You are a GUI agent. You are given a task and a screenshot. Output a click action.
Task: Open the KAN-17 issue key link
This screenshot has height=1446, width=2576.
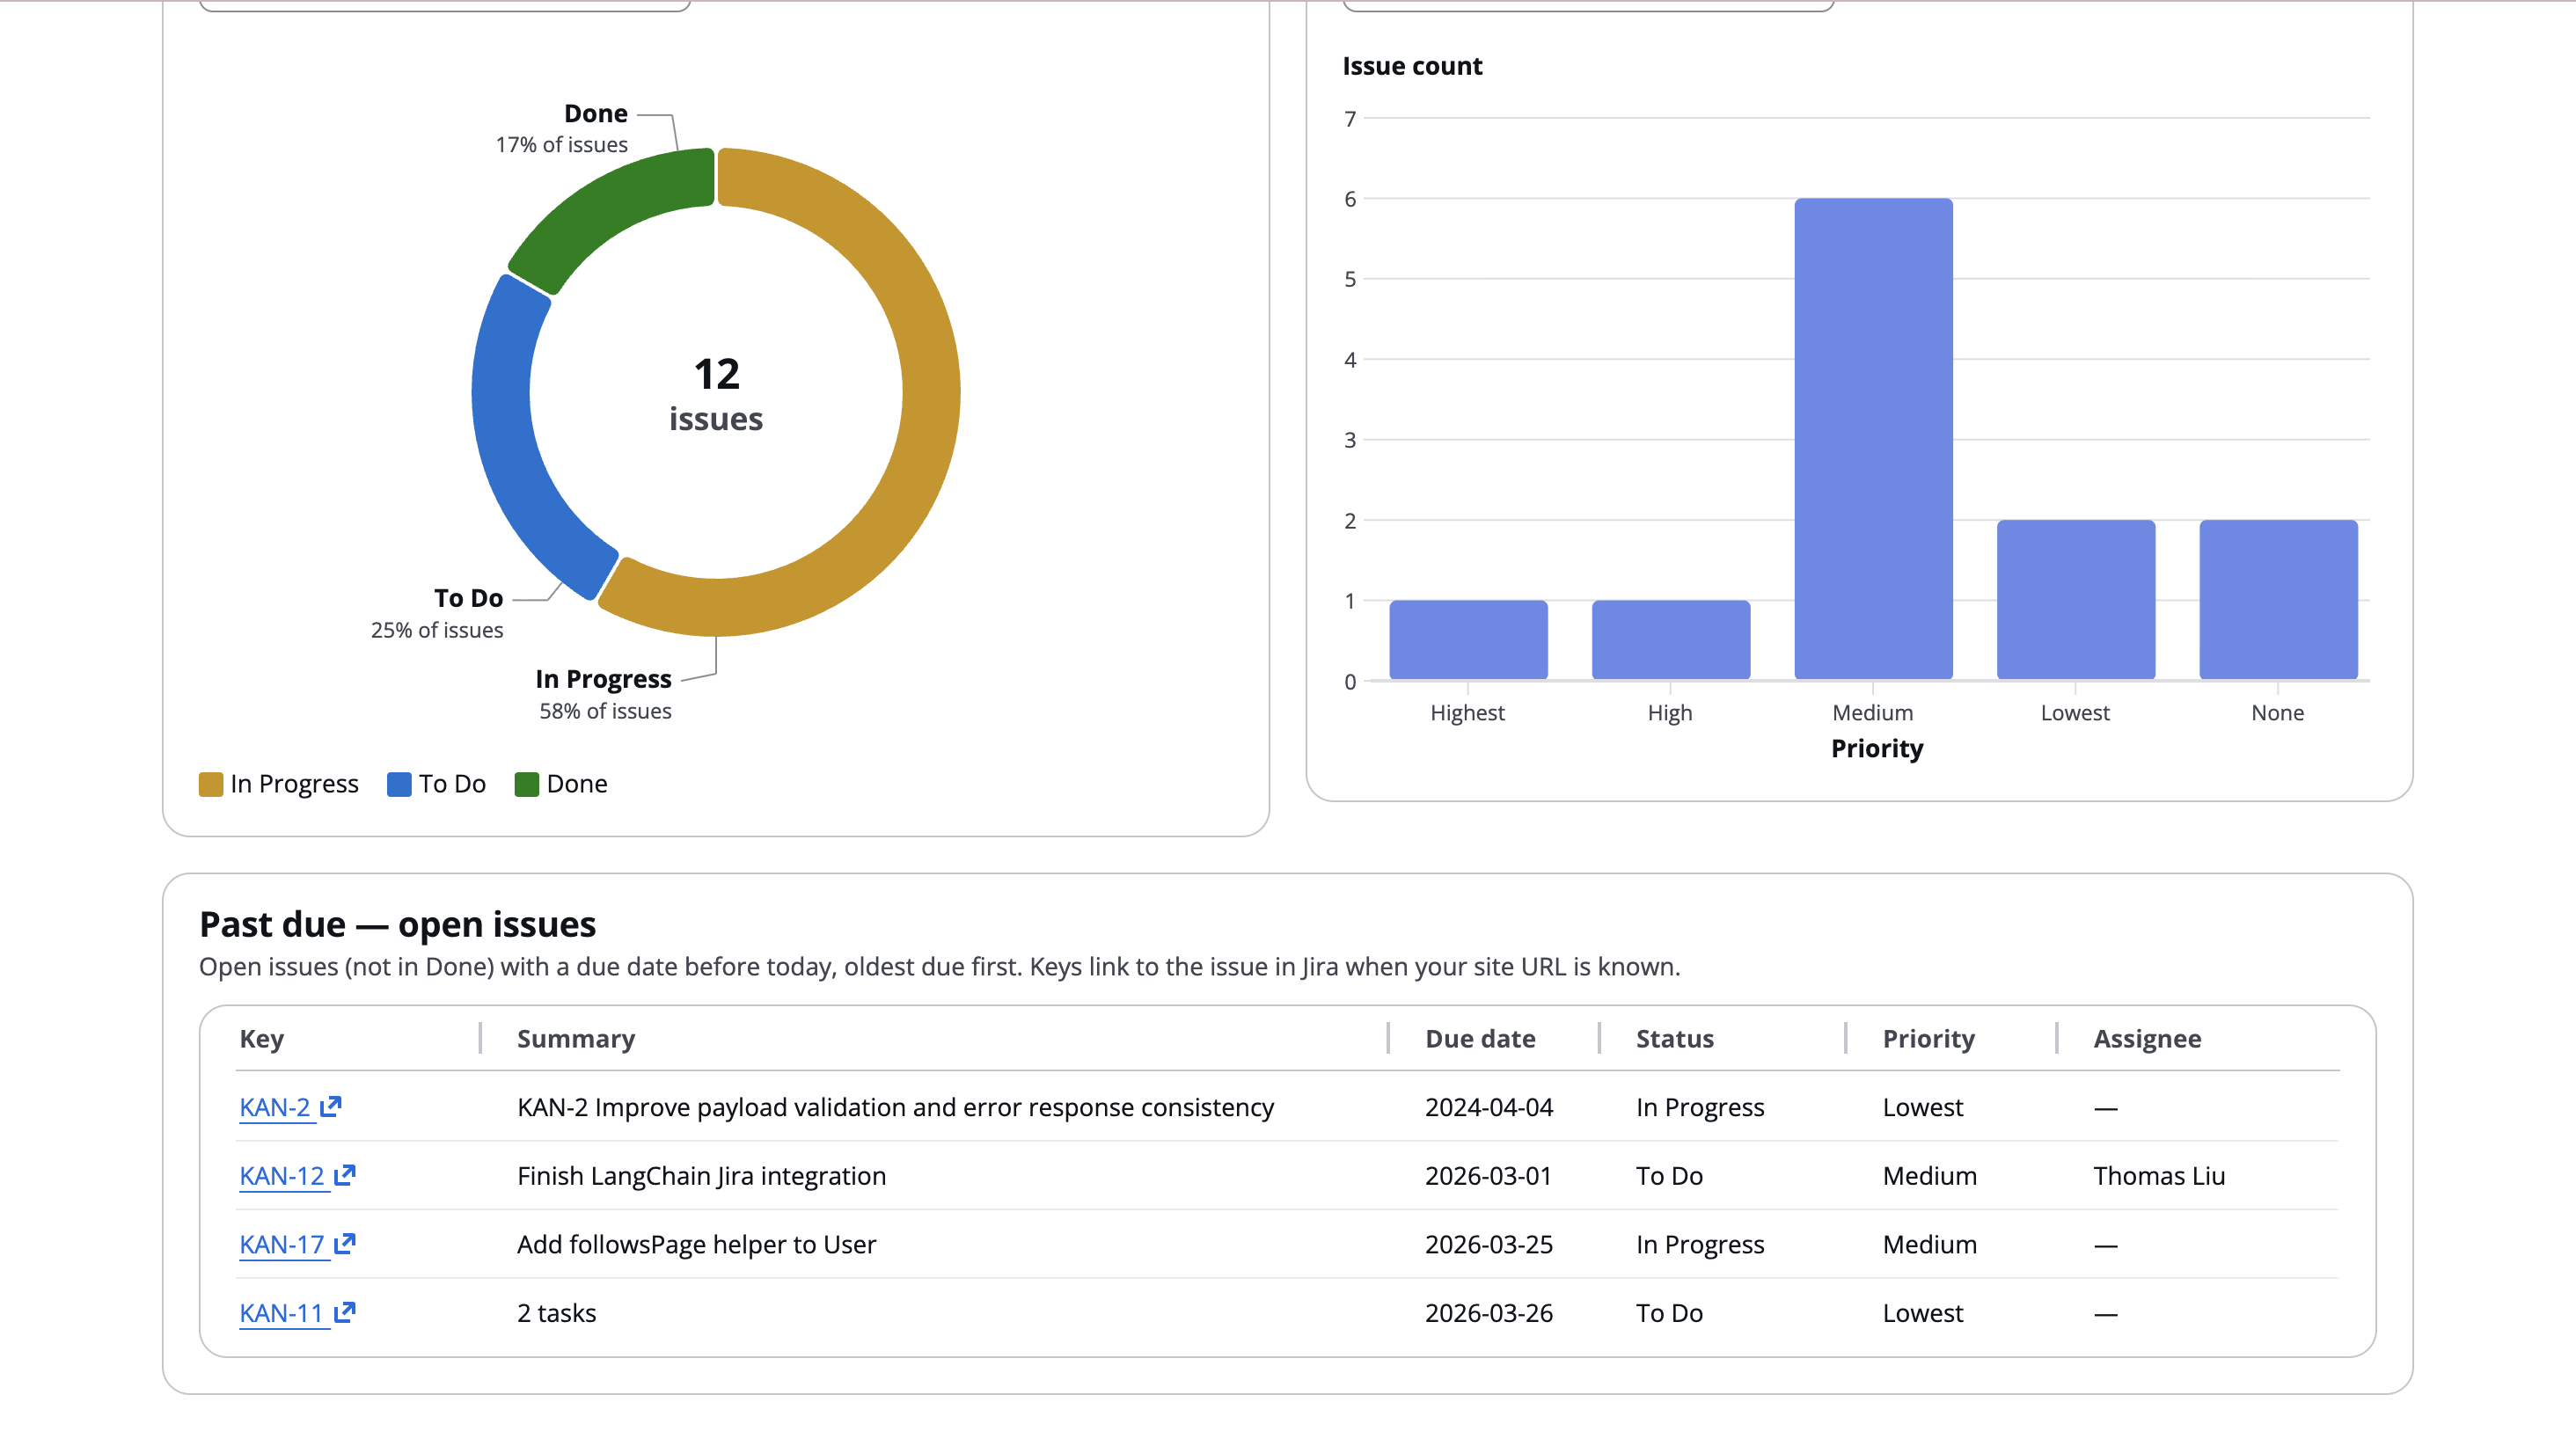click(x=282, y=1244)
